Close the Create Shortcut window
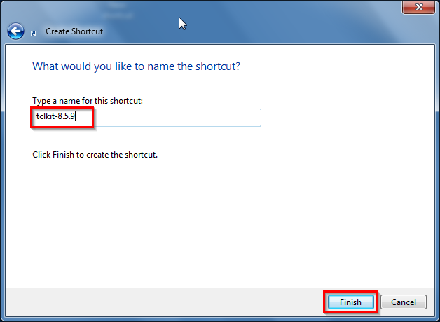 (419, 7)
